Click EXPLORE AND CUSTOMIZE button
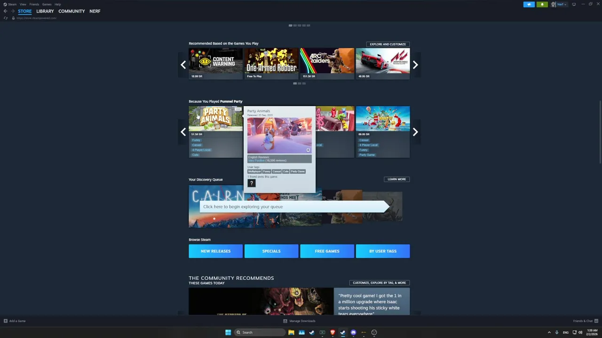Viewport: 602px width, 338px height. click(388, 44)
